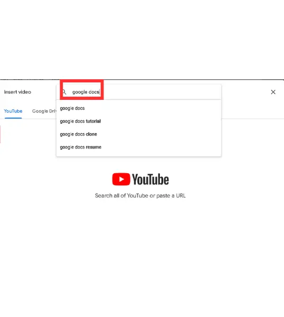This screenshot has height=317, width=284.
Task: Click the empty right side of the search bar
Action: [162, 92]
